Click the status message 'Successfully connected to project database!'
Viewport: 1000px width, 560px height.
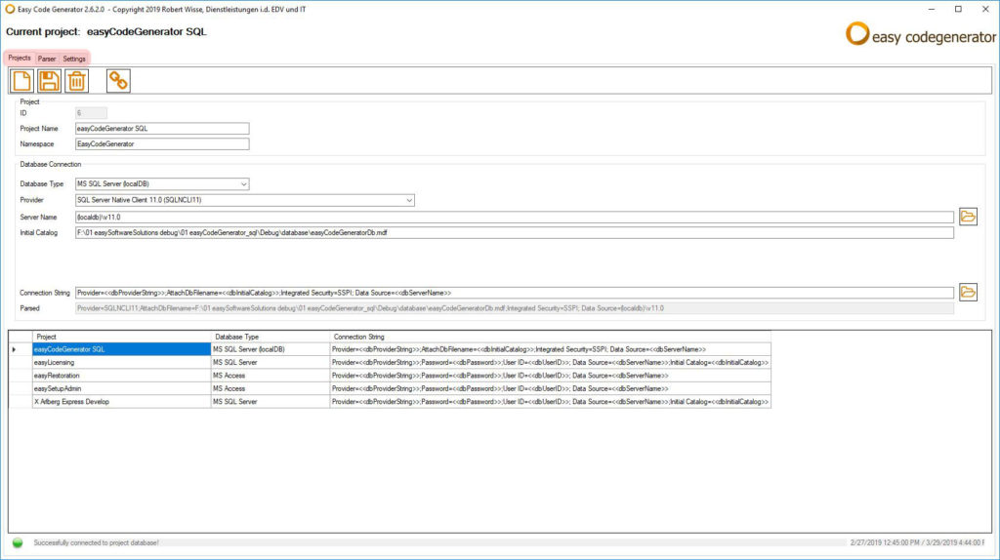(x=97, y=542)
